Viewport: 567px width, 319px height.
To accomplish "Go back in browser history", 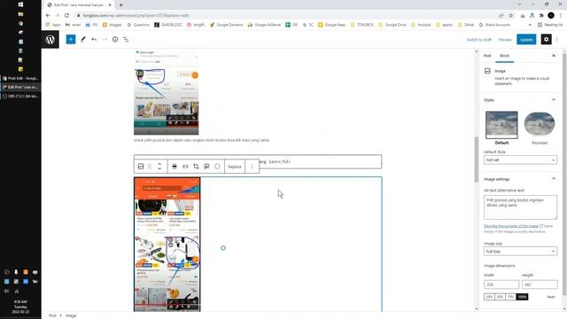I will click(48, 16).
